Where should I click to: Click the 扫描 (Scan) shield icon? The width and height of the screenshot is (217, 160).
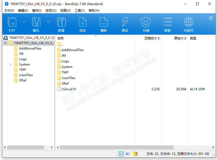(146, 22)
